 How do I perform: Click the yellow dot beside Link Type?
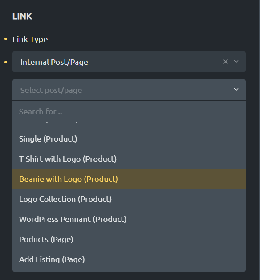(x=6, y=39)
